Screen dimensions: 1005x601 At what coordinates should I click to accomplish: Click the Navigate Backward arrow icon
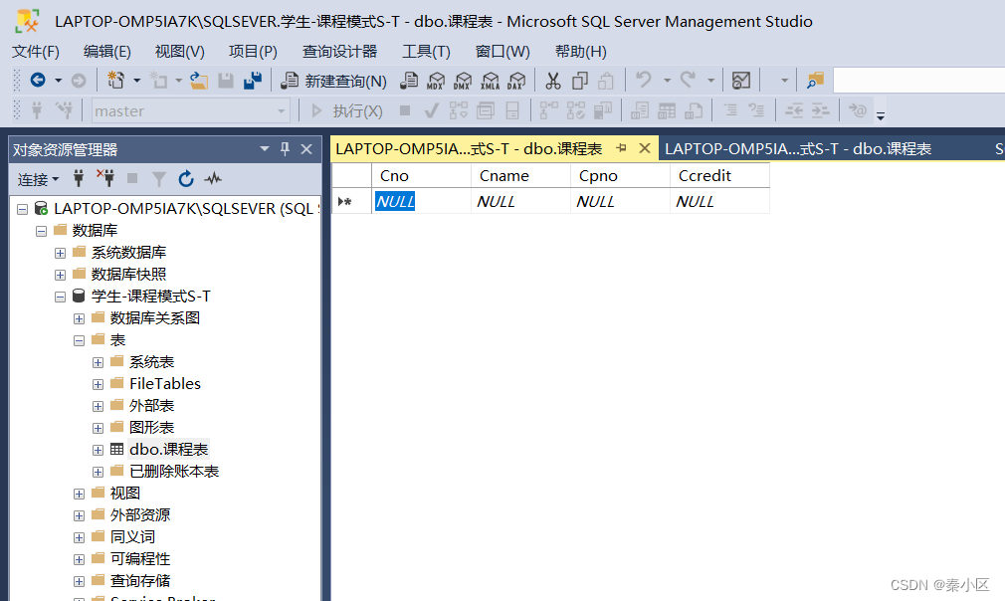click(38, 80)
